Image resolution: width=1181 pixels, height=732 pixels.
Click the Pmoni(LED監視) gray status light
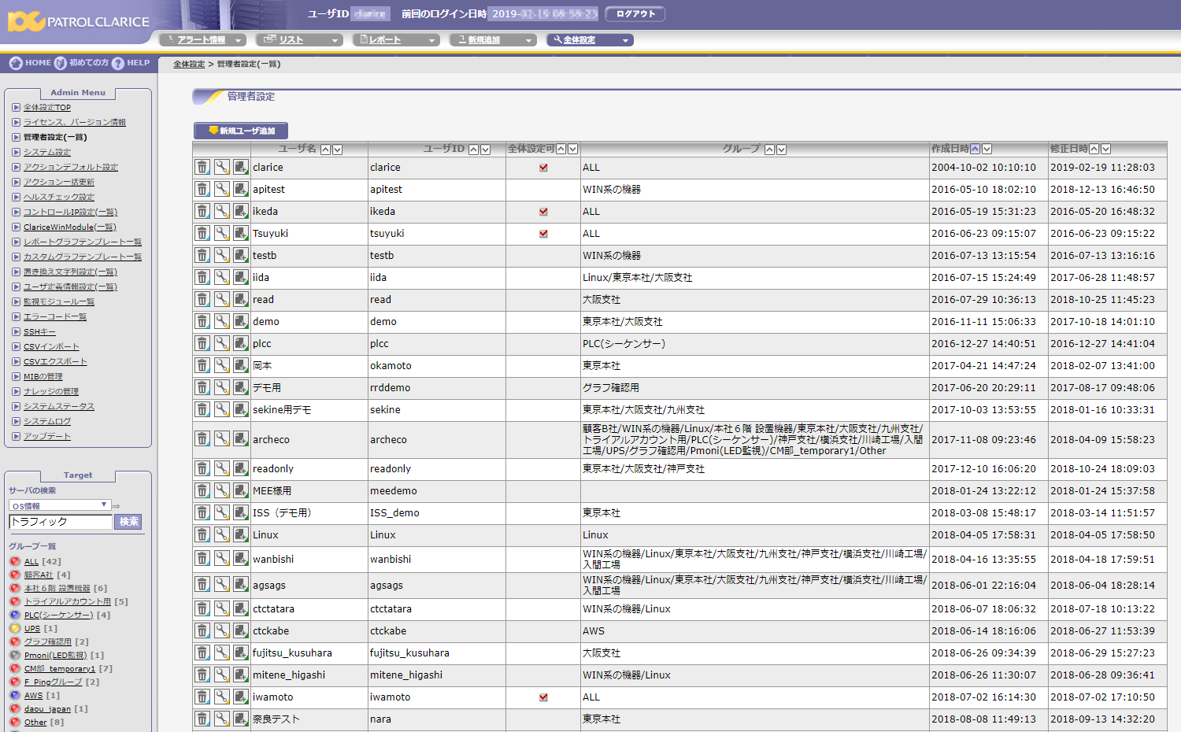(x=15, y=655)
